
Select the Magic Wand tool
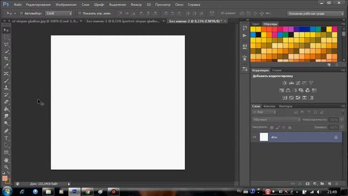[x=6, y=52]
